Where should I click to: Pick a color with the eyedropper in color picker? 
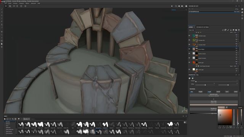pyautogui.click(x=226, y=107)
